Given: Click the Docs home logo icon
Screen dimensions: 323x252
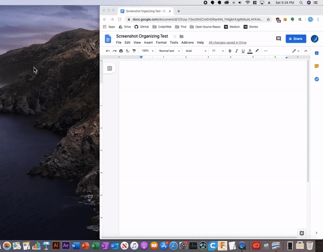Looking at the screenshot, I should click(x=108, y=39).
